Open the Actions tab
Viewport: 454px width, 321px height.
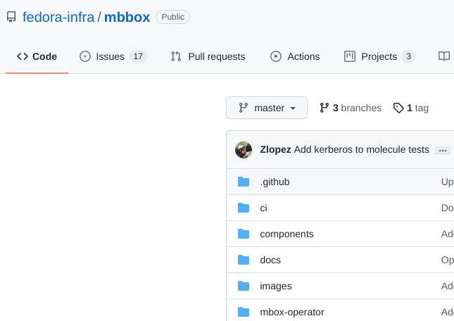[295, 56]
